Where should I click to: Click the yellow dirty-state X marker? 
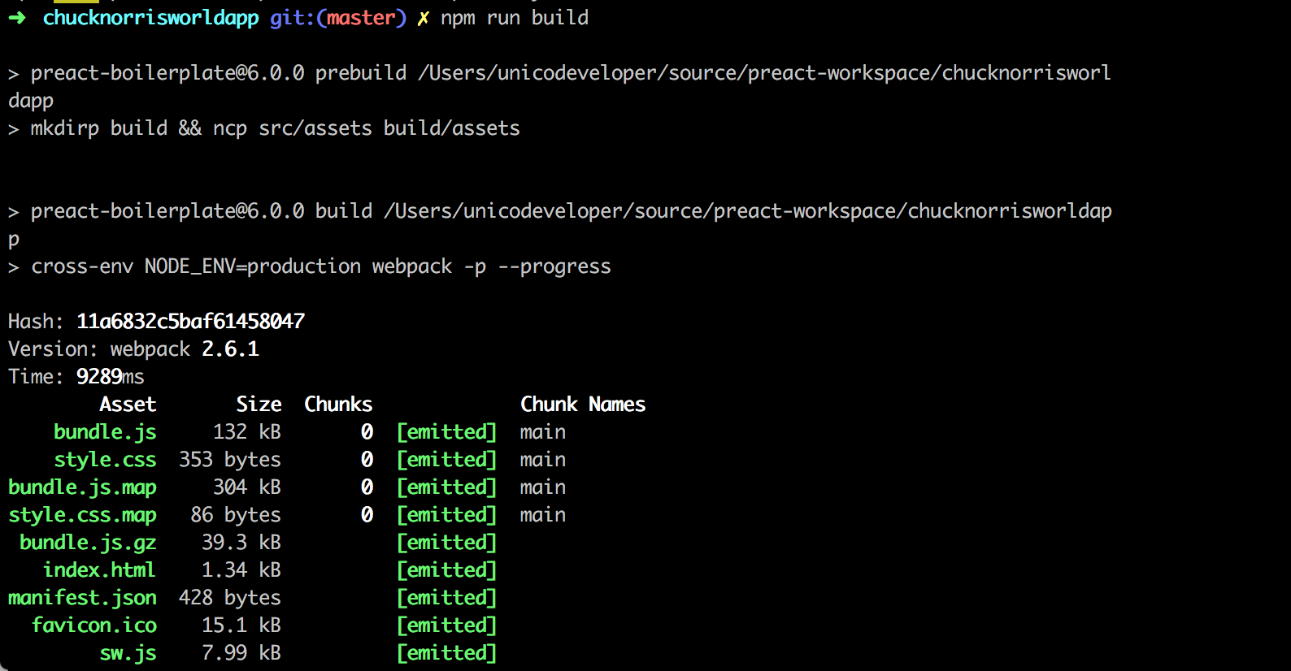click(423, 18)
